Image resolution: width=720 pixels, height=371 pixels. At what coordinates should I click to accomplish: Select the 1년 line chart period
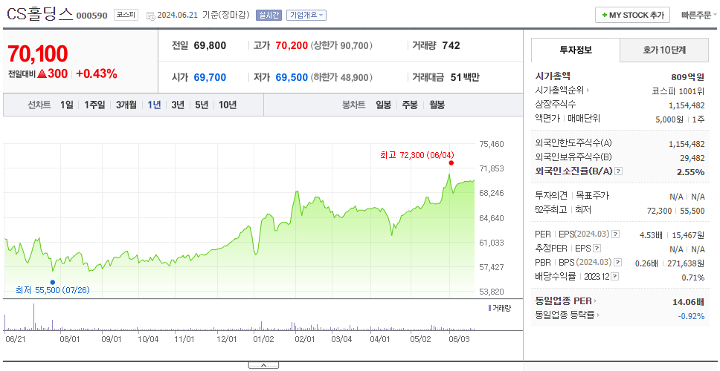point(154,105)
